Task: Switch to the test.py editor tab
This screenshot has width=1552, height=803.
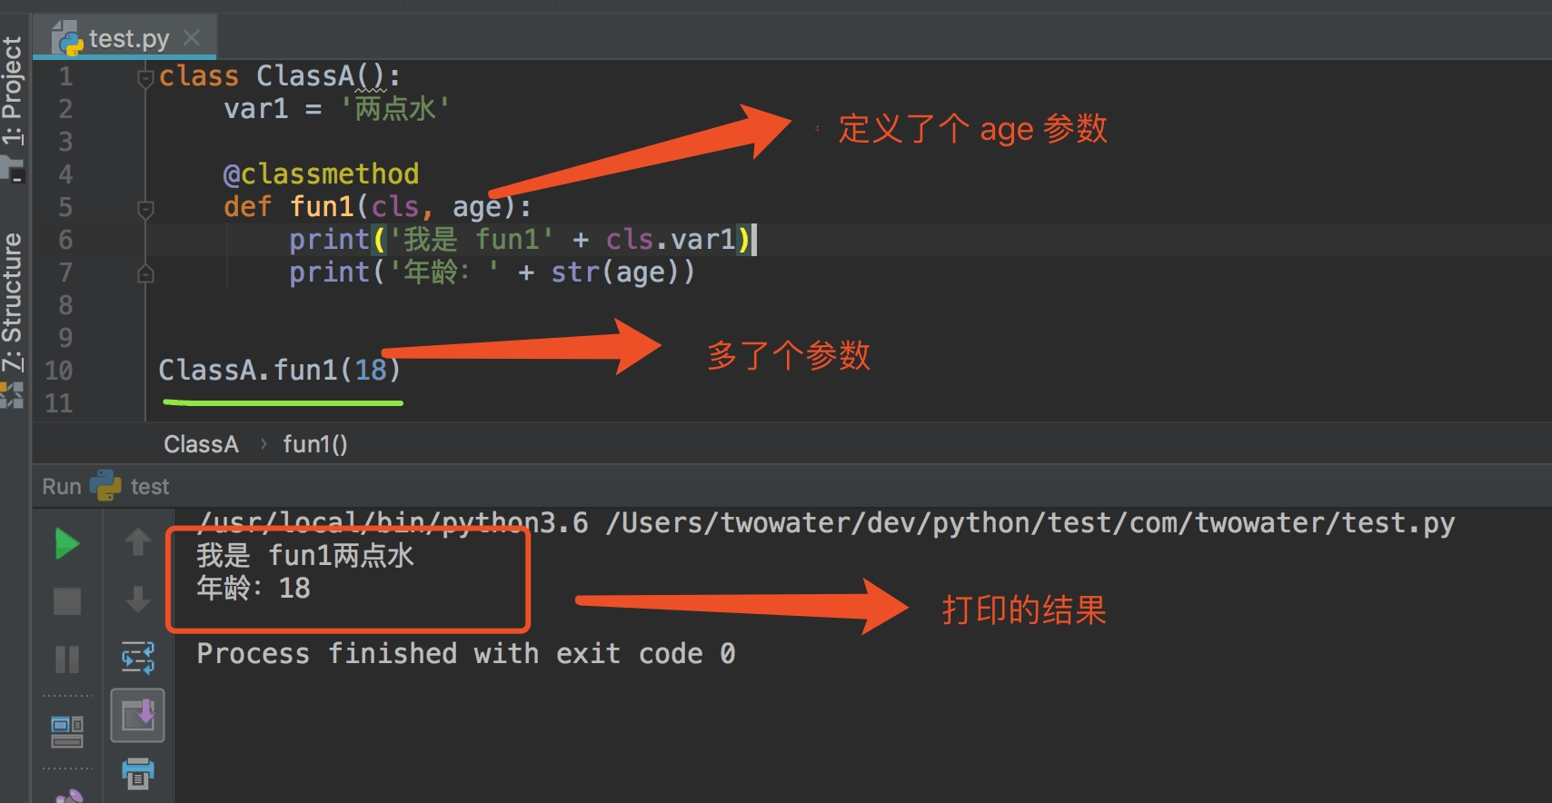Action: click(128, 39)
